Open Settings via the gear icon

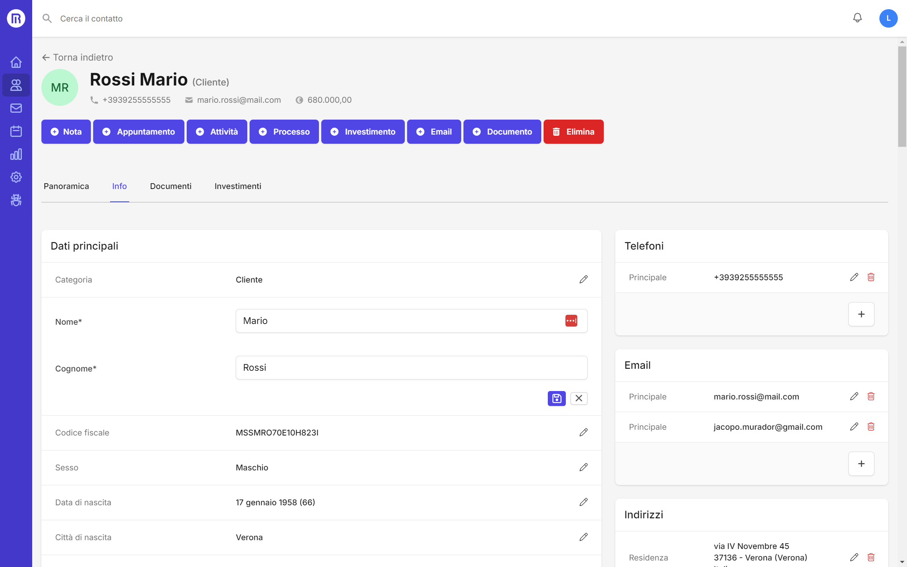(x=16, y=177)
